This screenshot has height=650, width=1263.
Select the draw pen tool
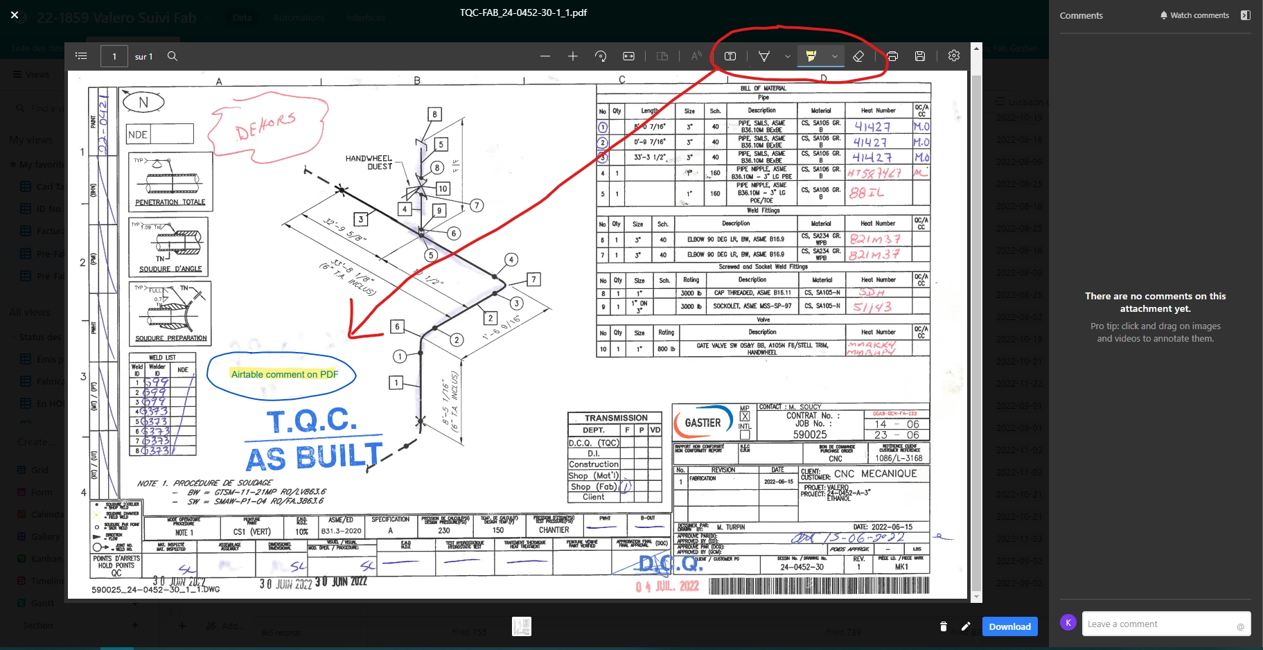click(764, 56)
